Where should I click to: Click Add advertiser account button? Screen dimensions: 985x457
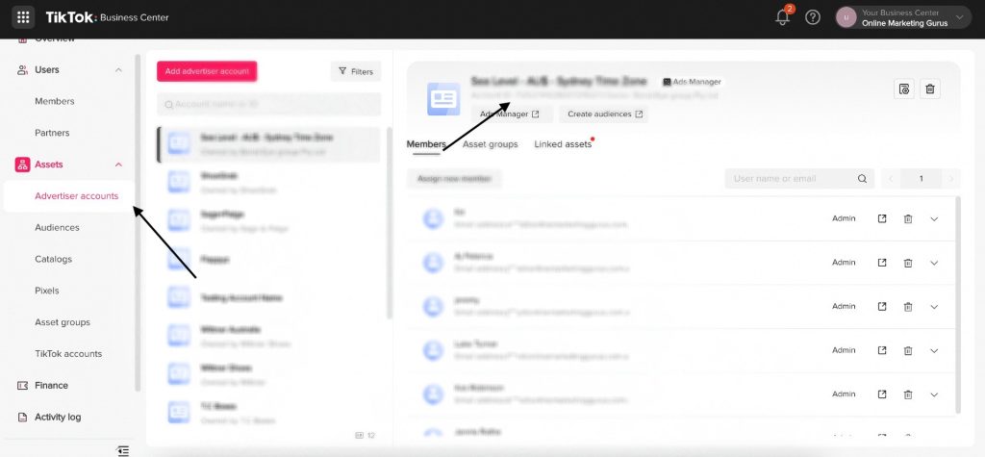click(x=207, y=71)
